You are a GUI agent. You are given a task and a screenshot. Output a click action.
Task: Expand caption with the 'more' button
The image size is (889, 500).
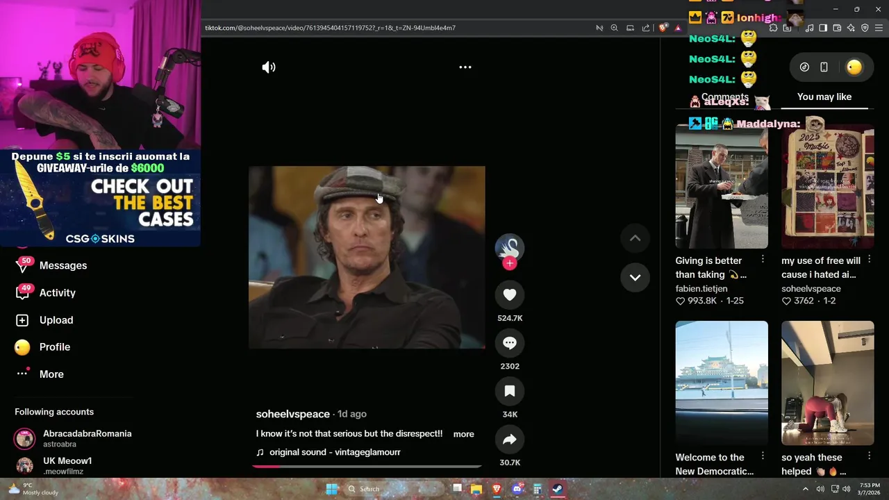pos(464,434)
